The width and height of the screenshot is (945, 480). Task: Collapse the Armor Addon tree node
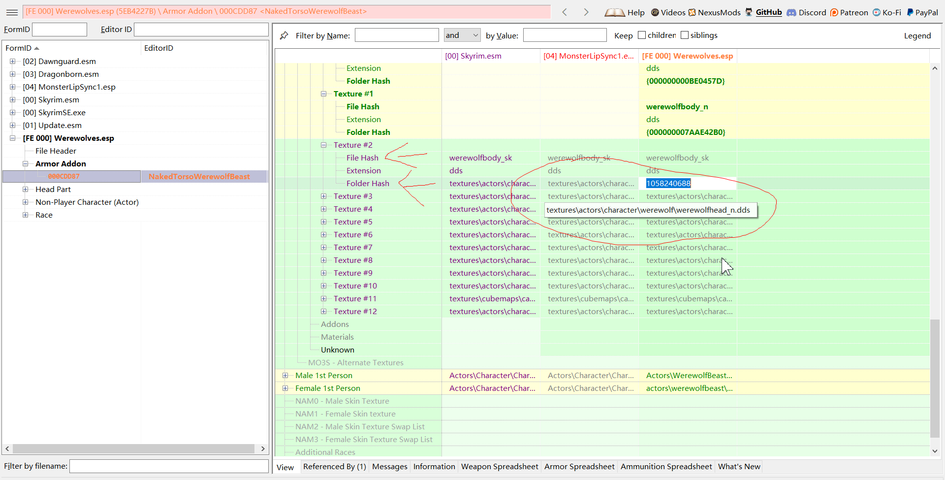click(26, 164)
